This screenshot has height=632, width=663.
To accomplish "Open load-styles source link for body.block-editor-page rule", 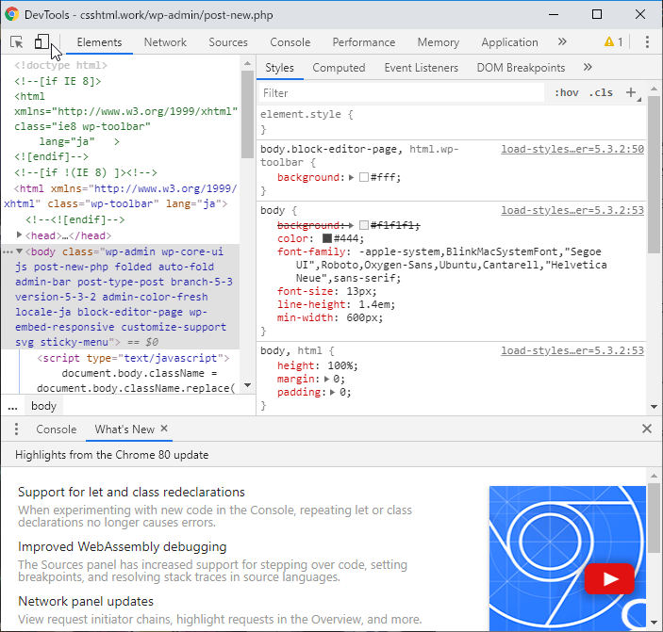I will coord(572,149).
